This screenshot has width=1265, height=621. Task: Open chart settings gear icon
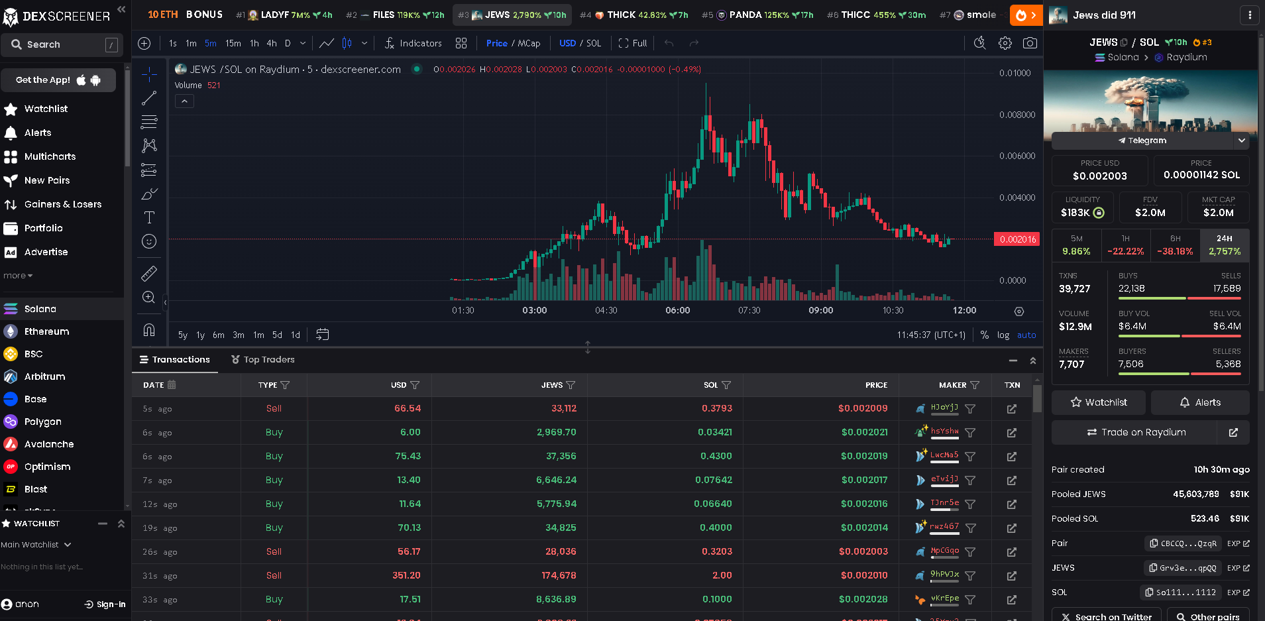pos(1005,43)
